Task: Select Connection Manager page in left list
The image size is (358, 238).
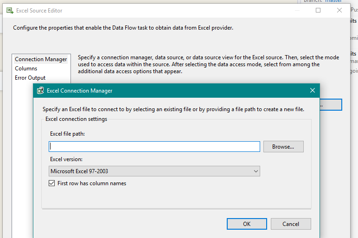Action: (x=41, y=59)
